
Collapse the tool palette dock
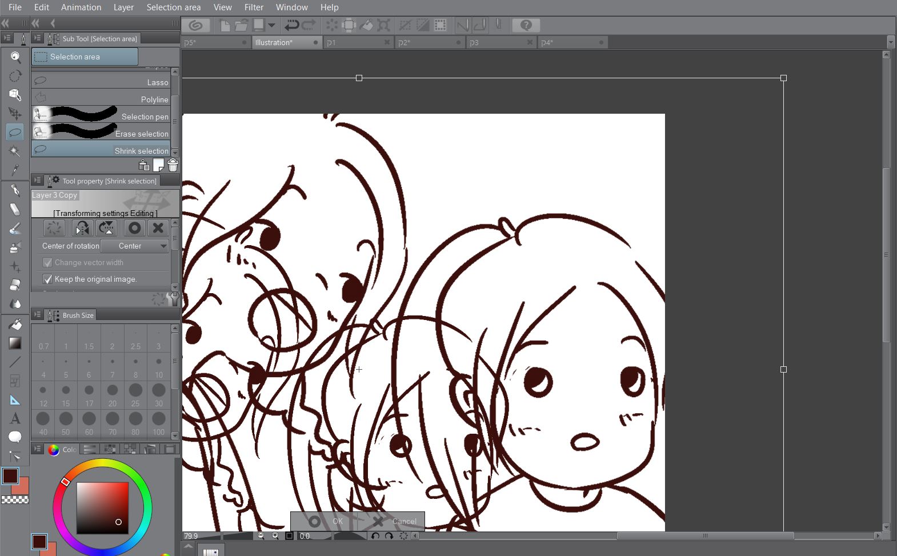[x=5, y=23]
